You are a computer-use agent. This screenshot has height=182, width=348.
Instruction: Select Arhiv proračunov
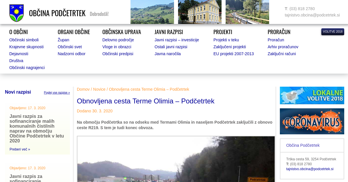coord(283,47)
